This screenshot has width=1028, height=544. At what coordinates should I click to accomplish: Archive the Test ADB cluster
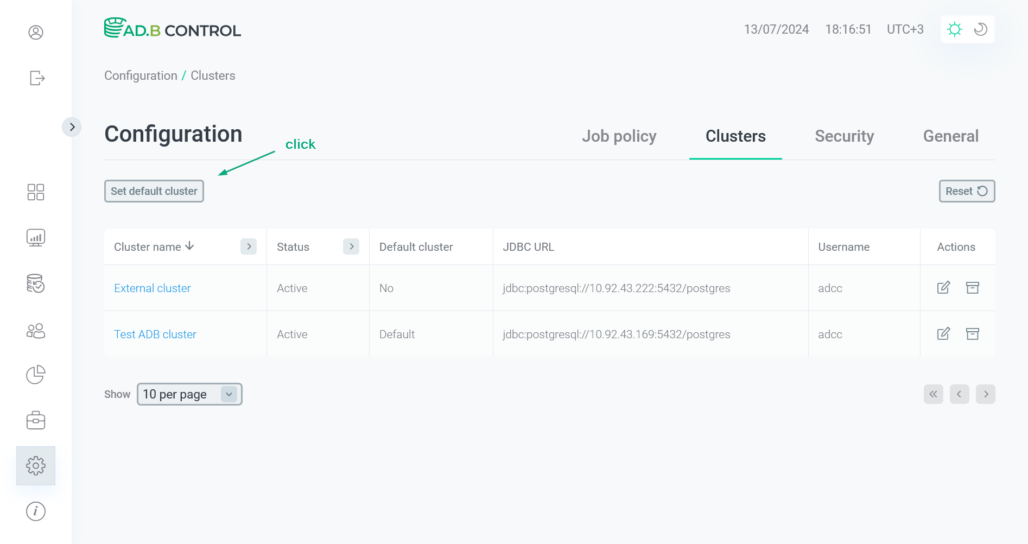(973, 334)
